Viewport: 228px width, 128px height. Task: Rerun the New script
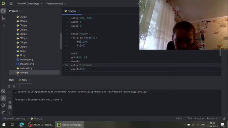click(9, 86)
